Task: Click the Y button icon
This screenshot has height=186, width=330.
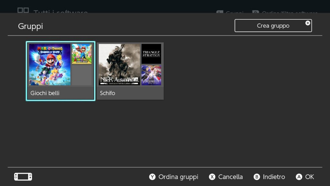Action: coord(152,177)
